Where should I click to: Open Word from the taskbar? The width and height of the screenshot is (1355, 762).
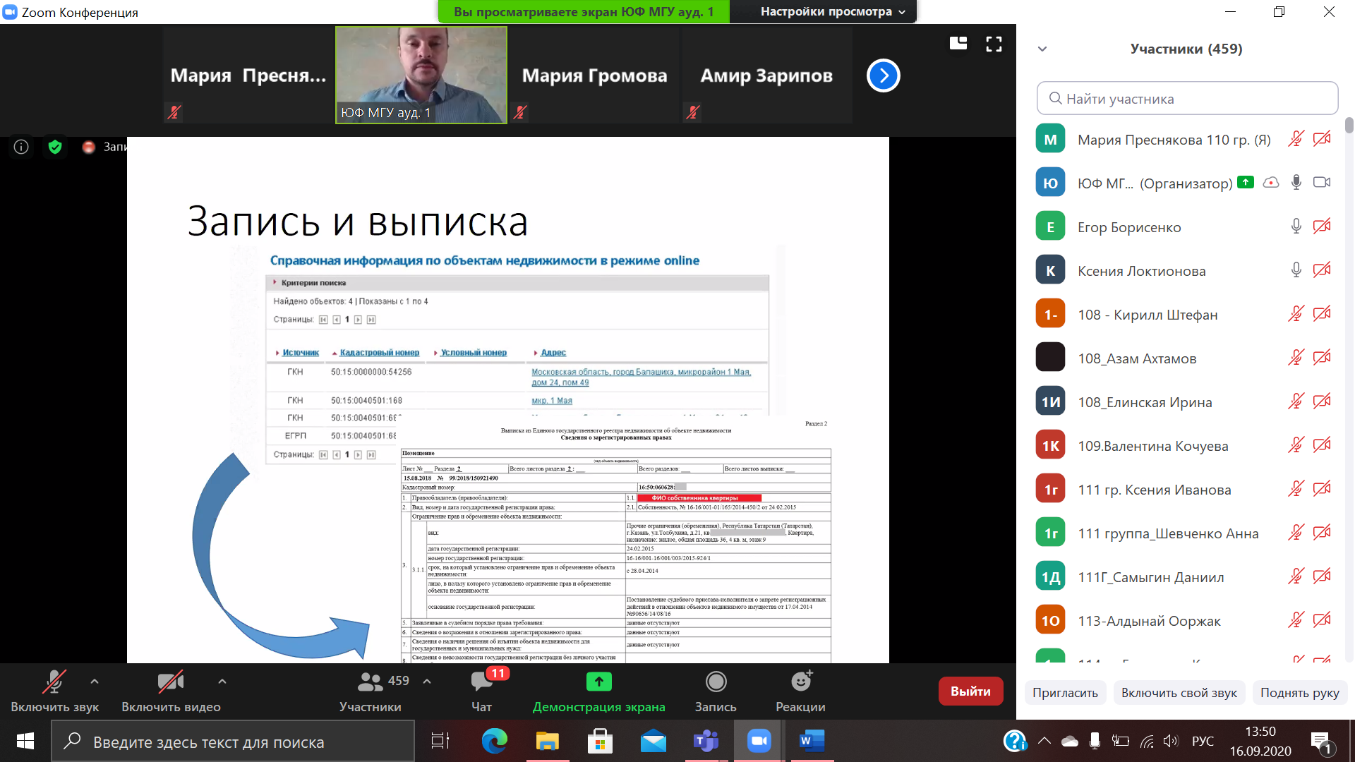pyautogui.click(x=812, y=741)
